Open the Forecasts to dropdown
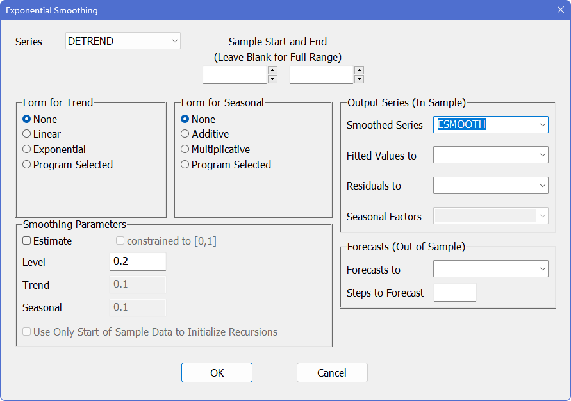Screen dimensions: 571x401 coord(542,269)
